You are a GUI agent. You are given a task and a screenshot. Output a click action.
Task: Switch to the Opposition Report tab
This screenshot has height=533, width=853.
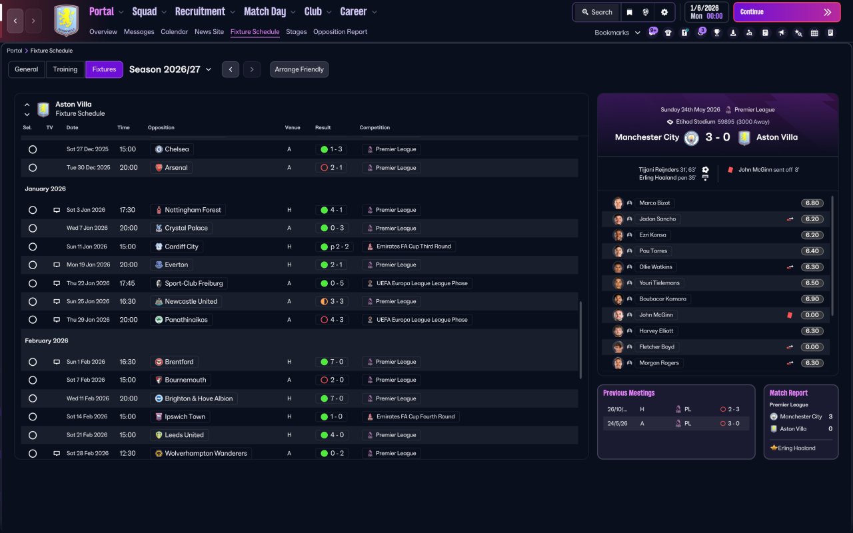click(x=340, y=32)
